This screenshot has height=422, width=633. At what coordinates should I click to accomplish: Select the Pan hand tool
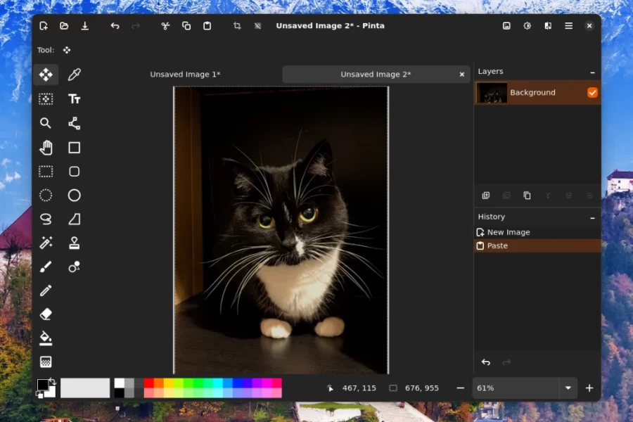46,147
